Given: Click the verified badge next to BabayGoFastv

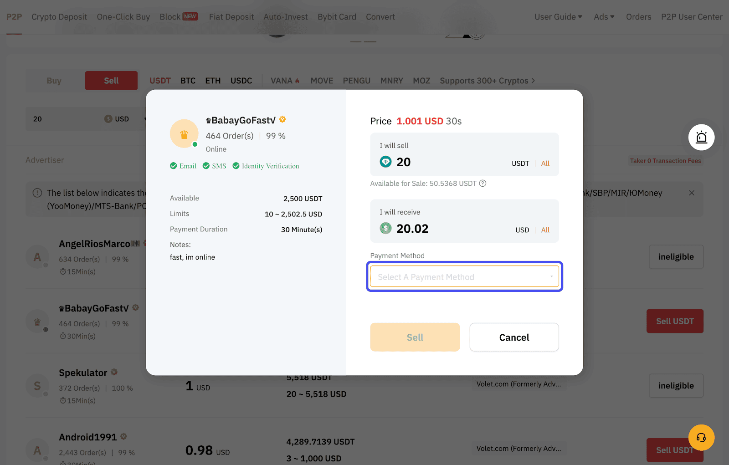Looking at the screenshot, I should 282,119.
